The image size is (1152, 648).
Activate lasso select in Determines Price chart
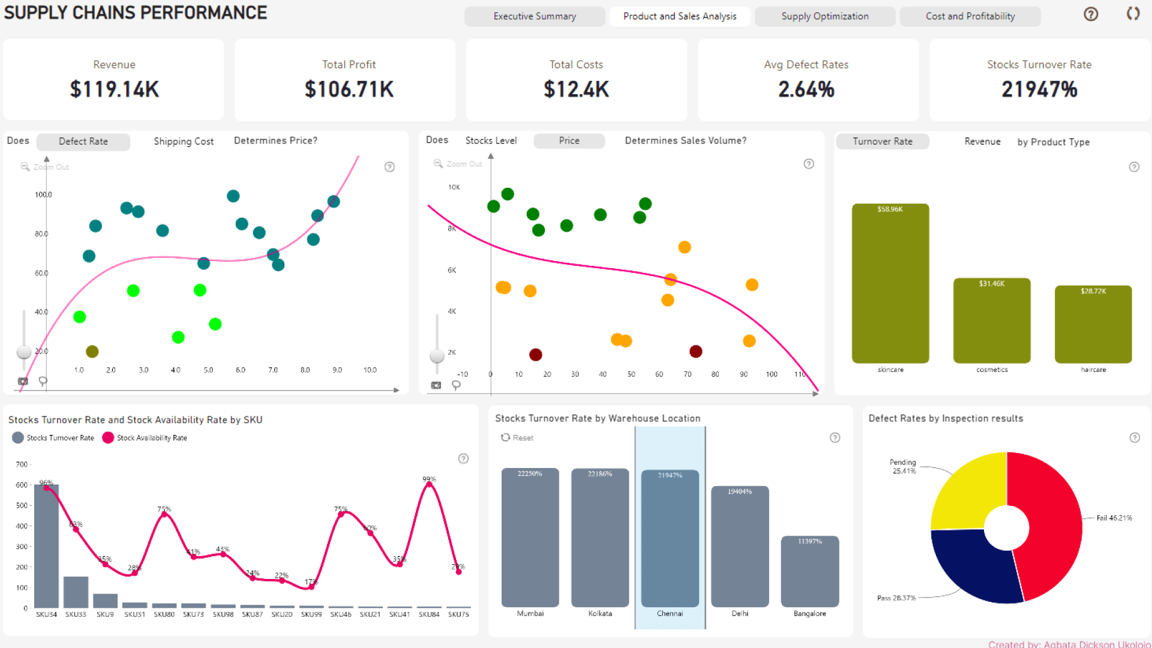[43, 381]
